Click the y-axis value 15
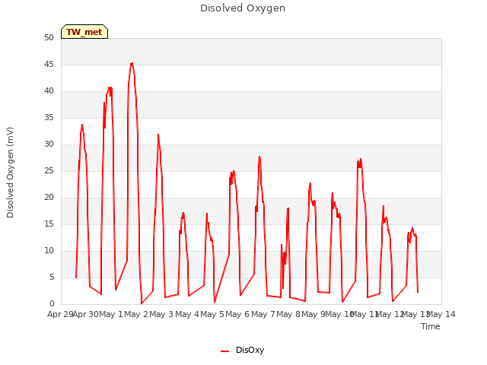The height and width of the screenshot is (365, 487). point(49,224)
